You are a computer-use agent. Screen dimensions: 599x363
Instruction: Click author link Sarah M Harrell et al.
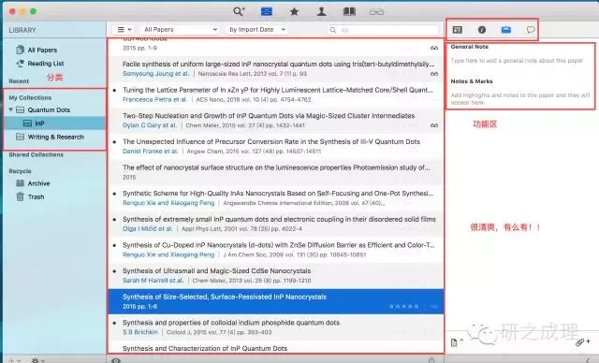coord(153,280)
